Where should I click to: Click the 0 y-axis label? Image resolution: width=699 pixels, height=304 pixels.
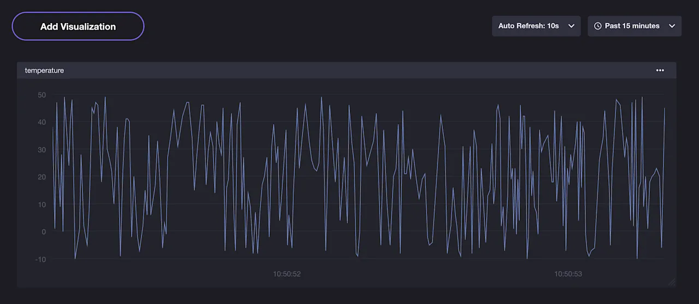[x=44, y=232]
